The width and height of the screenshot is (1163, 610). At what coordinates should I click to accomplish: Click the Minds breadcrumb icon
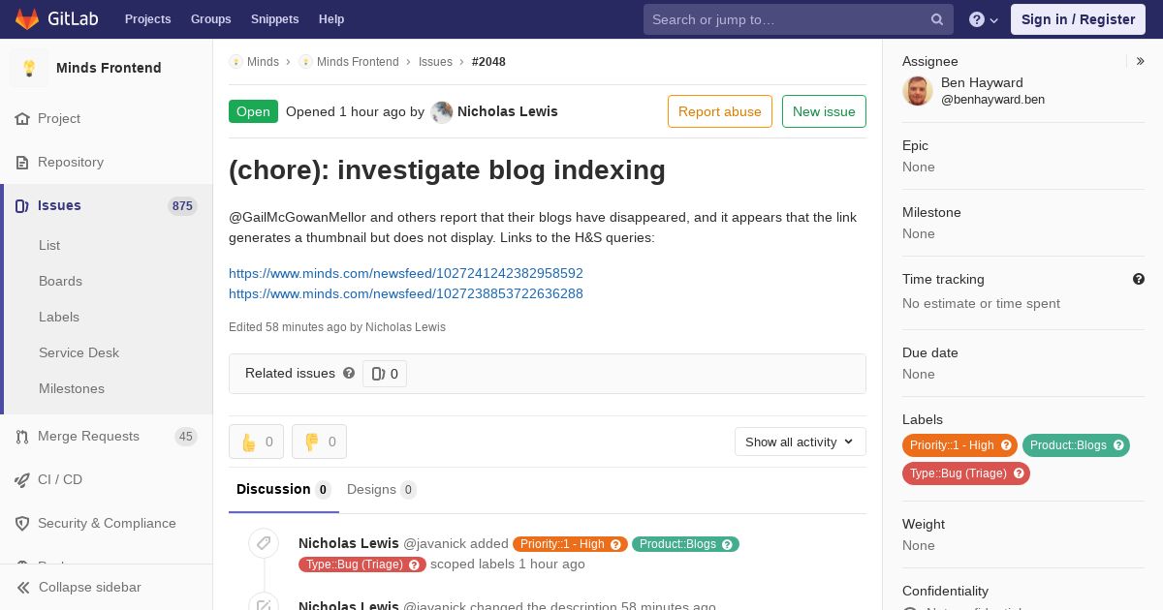coord(236,62)
